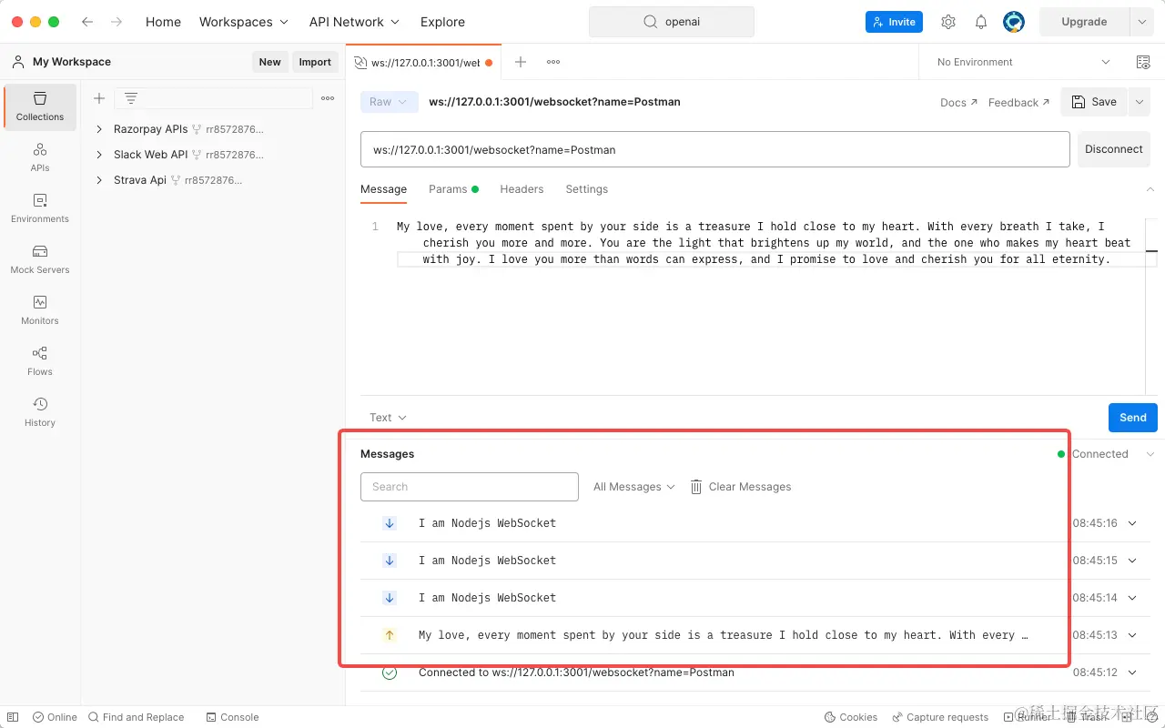The height and width of the screenshot is (728, 1165).
Task: Open Capture requests from the status bar
Action: click(x=940, y=717)
